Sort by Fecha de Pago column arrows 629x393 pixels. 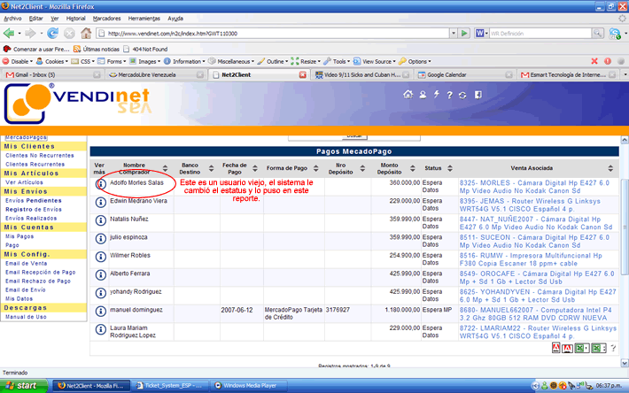[x=255, y=168]
